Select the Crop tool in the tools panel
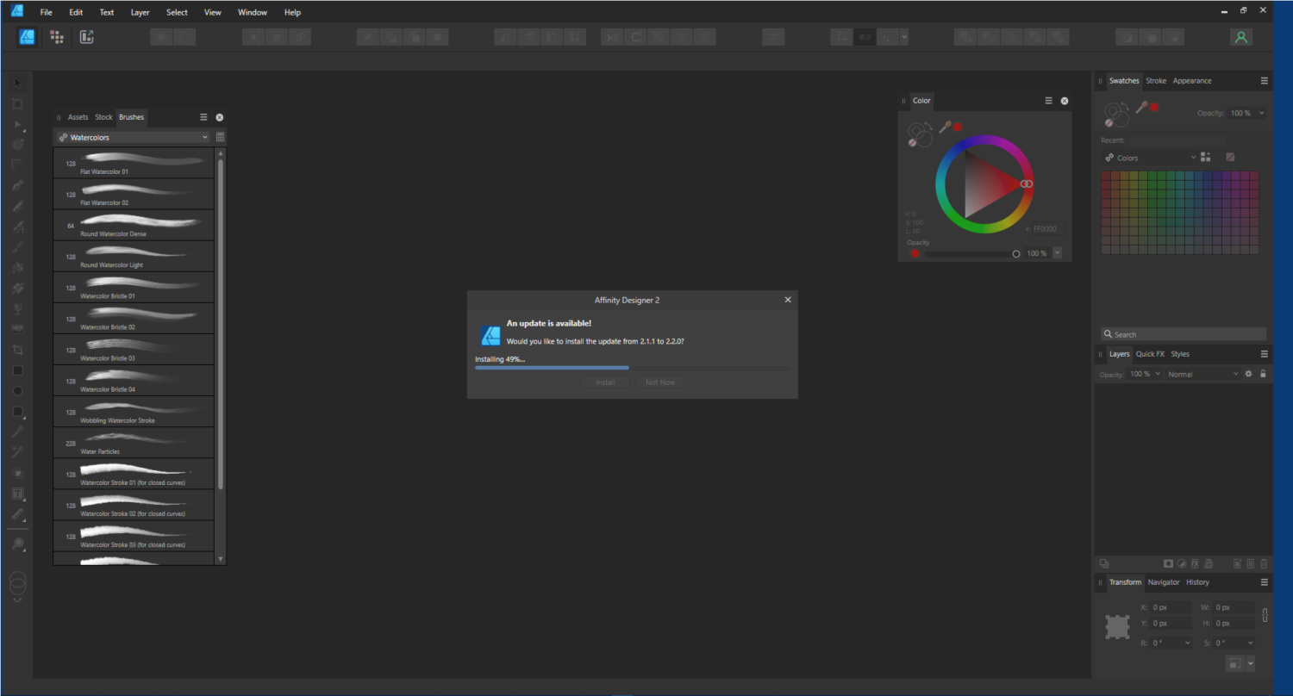1293x696 pixels. coord(18,350)
